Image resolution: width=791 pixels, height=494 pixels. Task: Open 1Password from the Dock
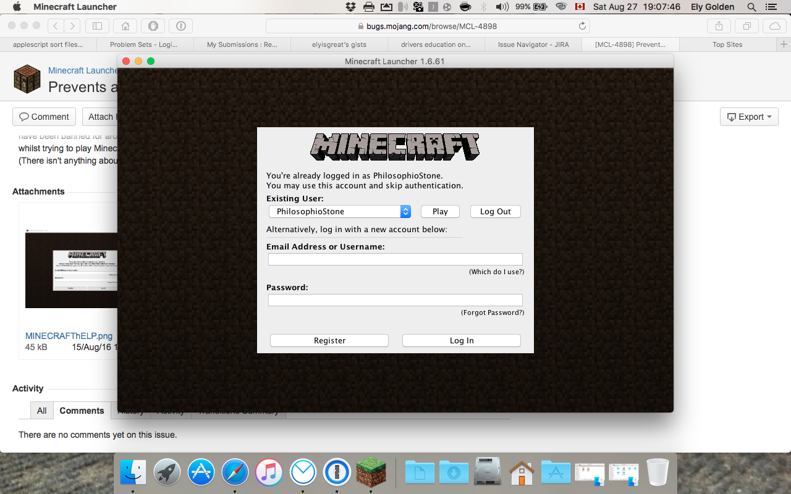pyautogui.click(x=337, y=472)
